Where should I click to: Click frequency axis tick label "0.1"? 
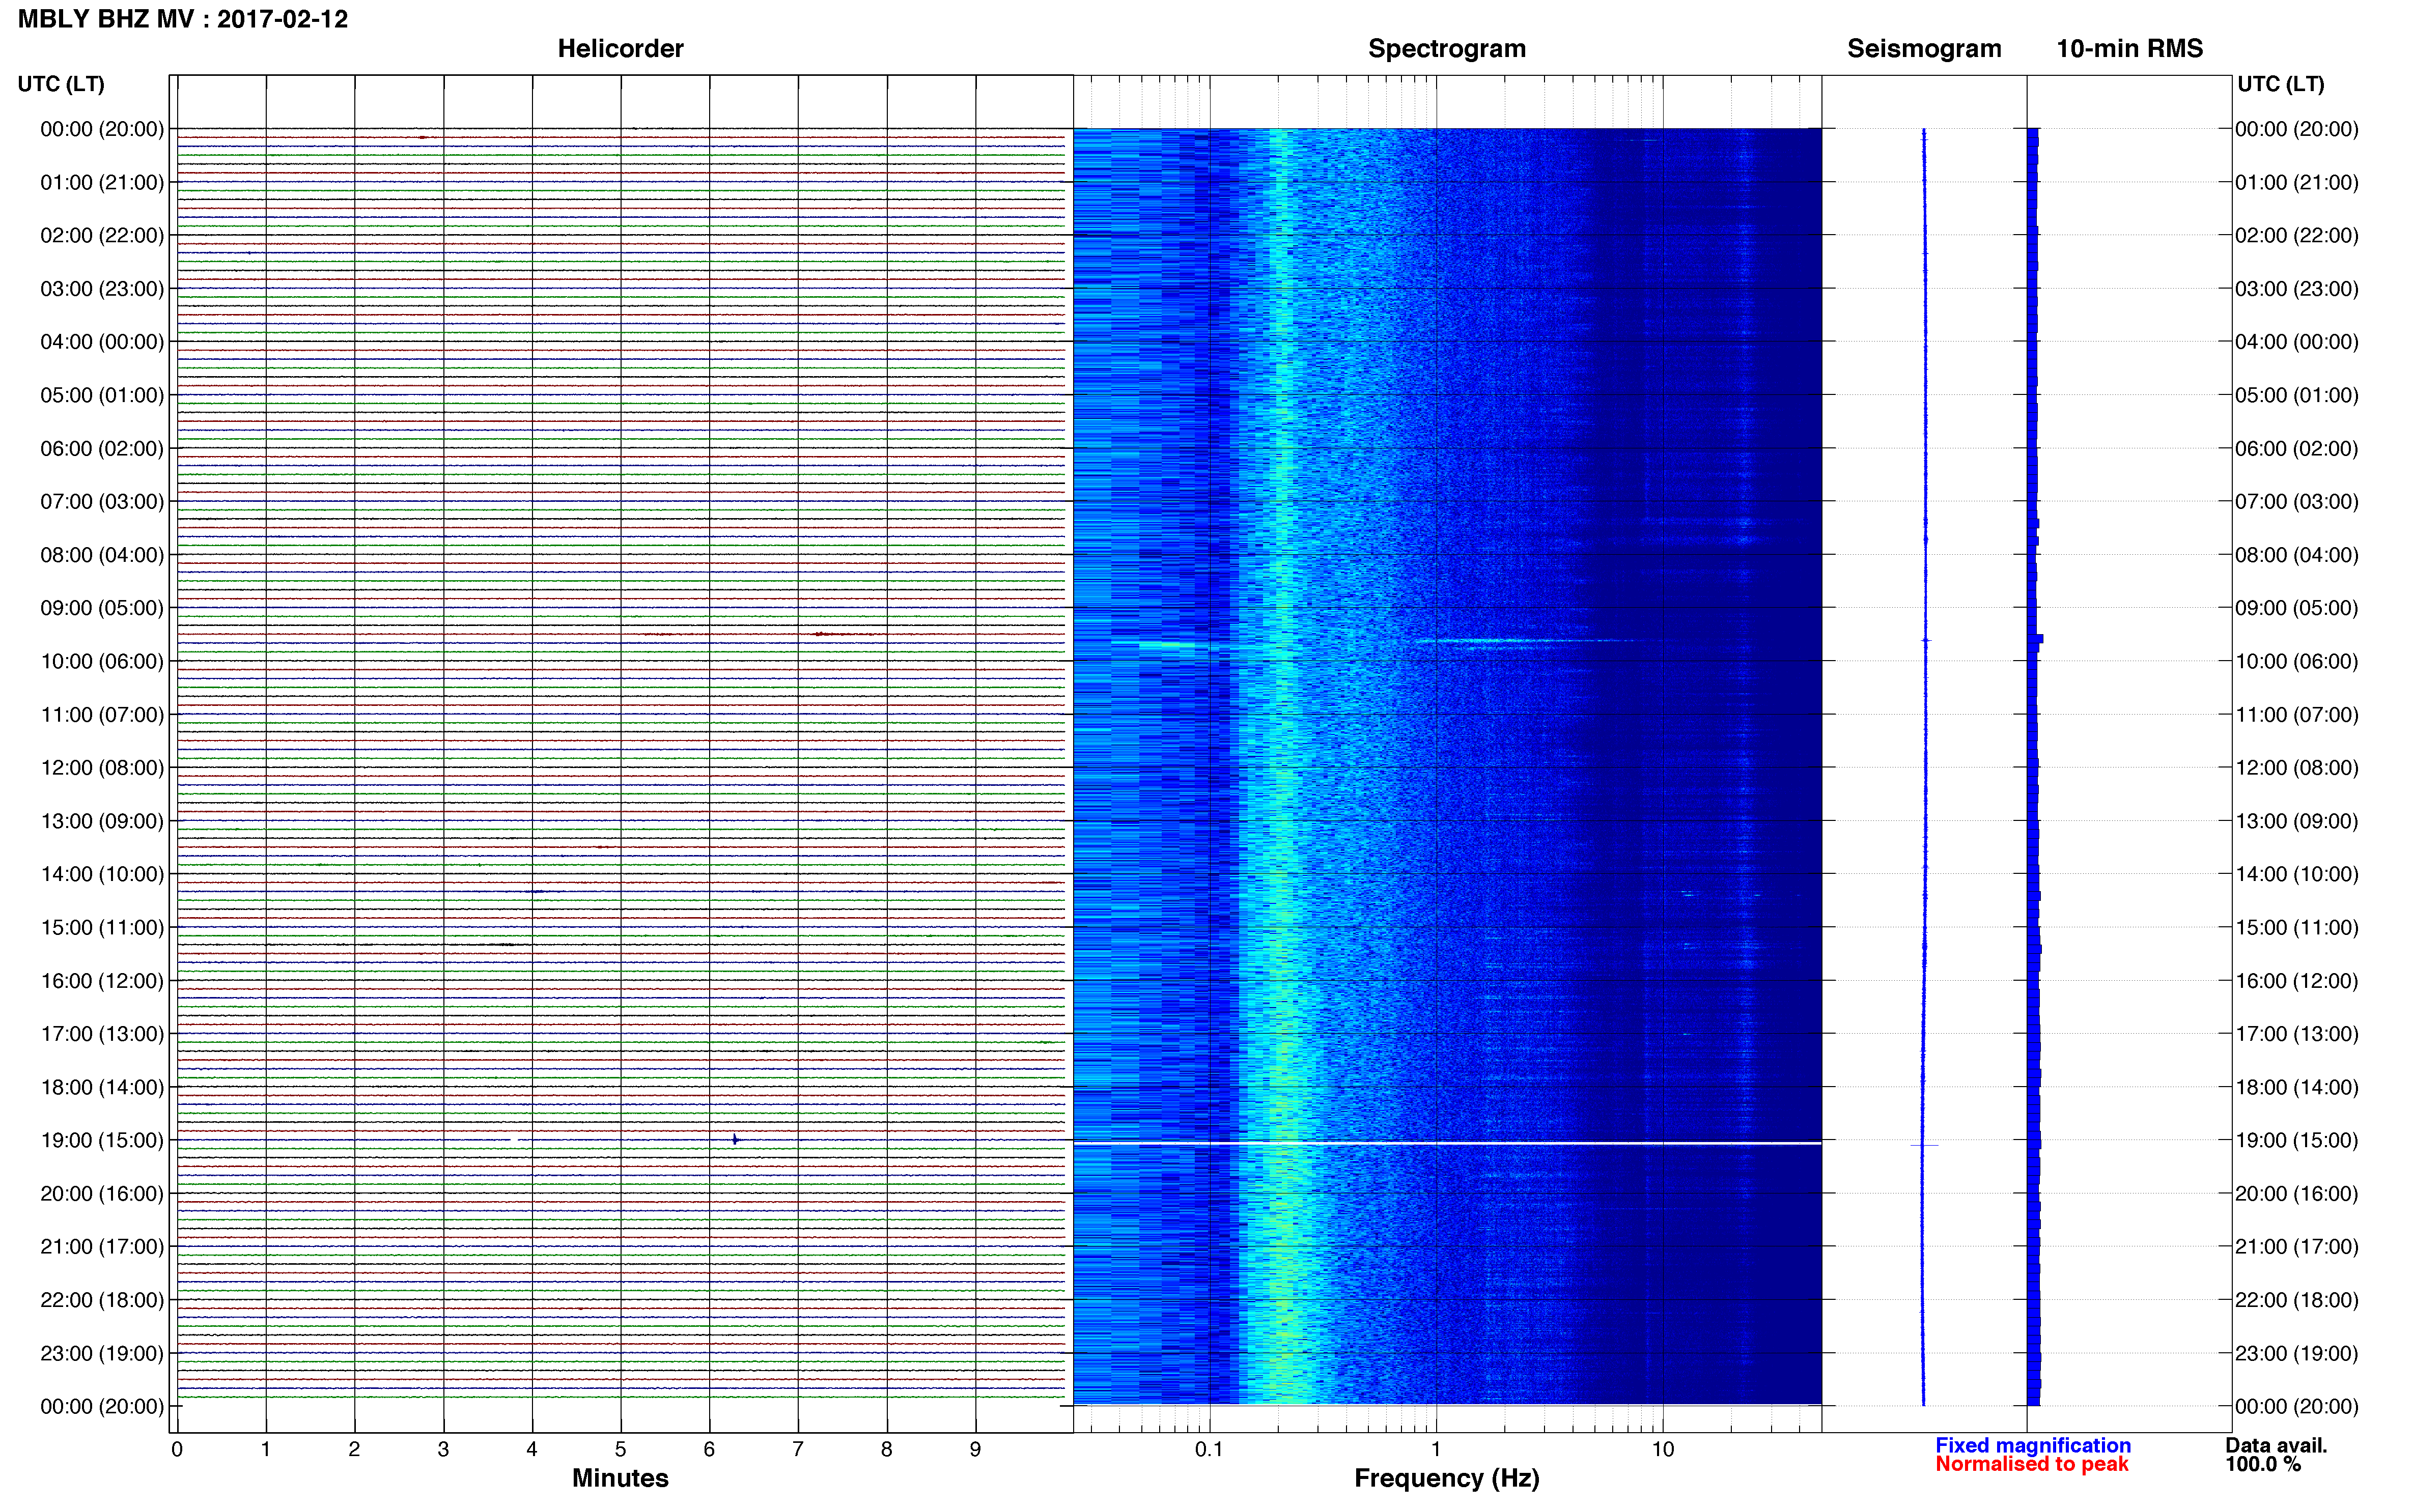pyautogui.click(x=1209, y=1449)
